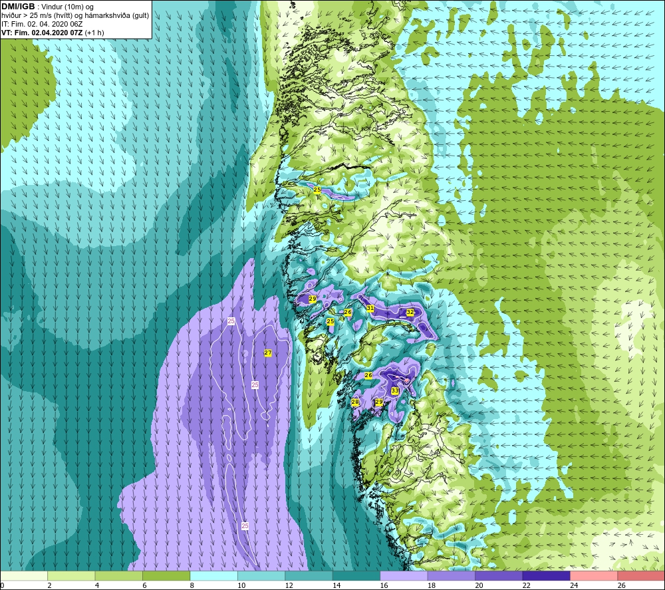Pick the dark teal 14–16 legend swatch
Image resolution: width=665 pixels, height=590 pixels.
pos(356,575)
